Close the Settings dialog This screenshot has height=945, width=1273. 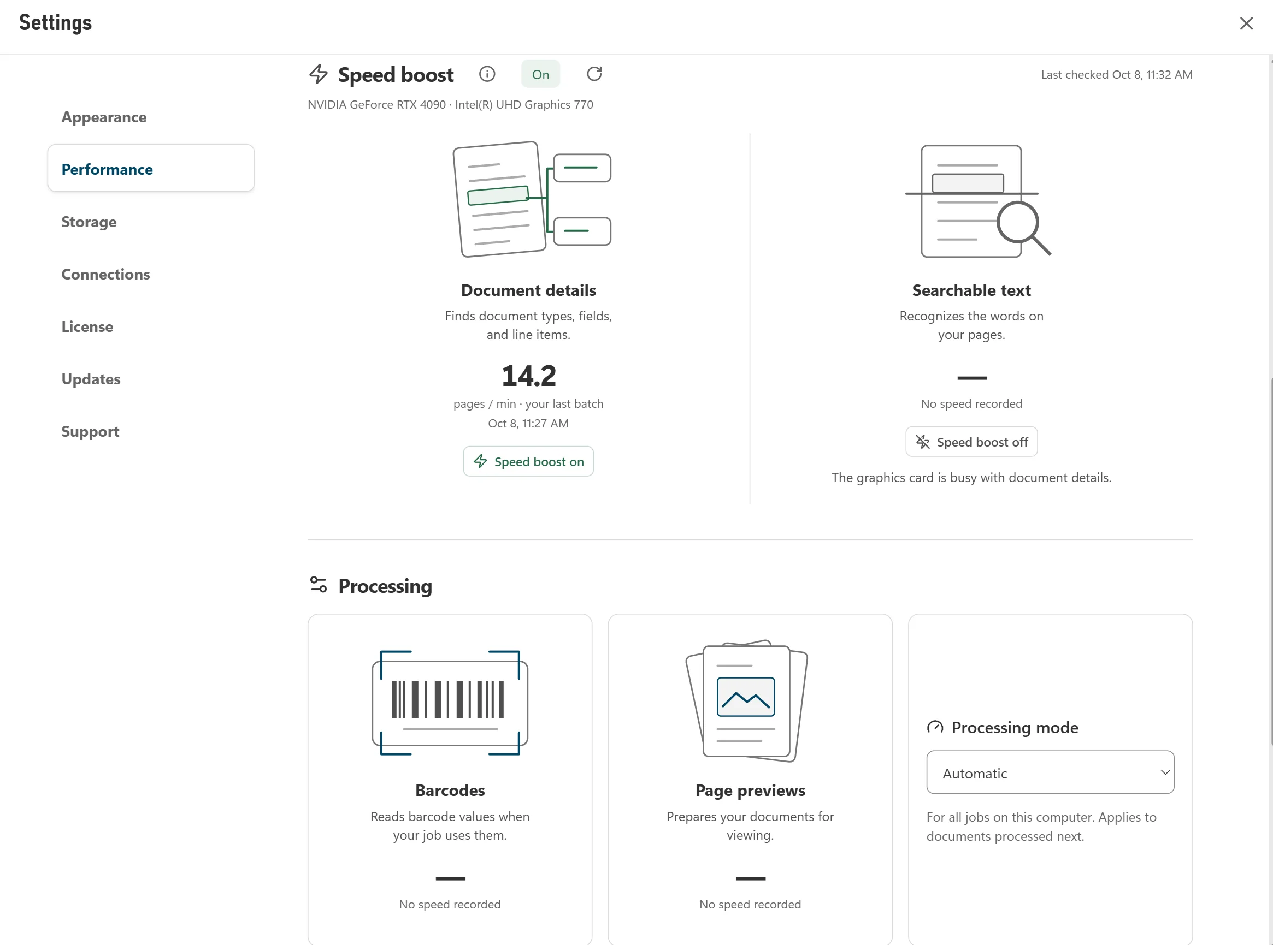[1246, 23]
